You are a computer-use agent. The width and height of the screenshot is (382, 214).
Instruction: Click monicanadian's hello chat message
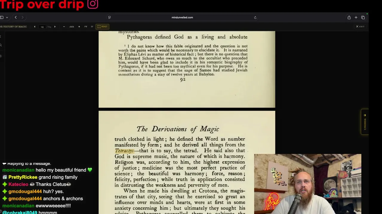tap(47, 170)
